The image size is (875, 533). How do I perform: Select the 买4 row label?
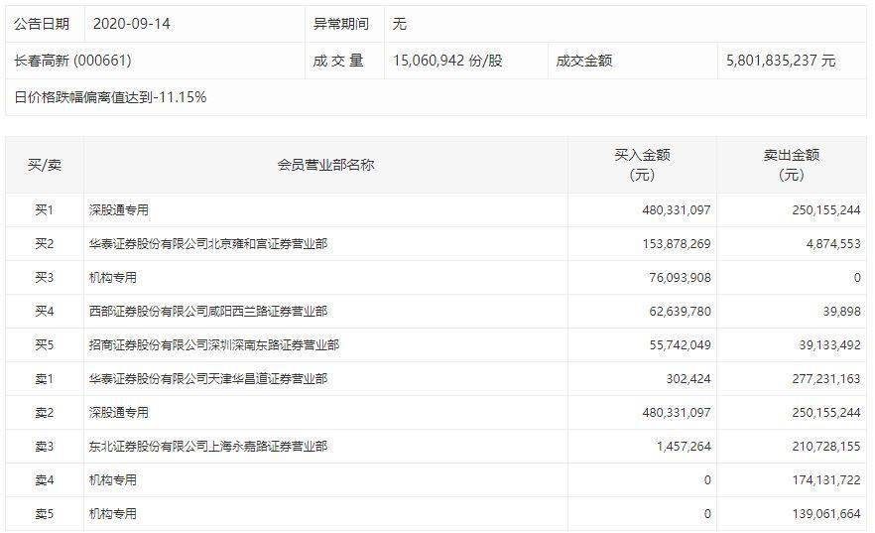click(x=45, y=311)
